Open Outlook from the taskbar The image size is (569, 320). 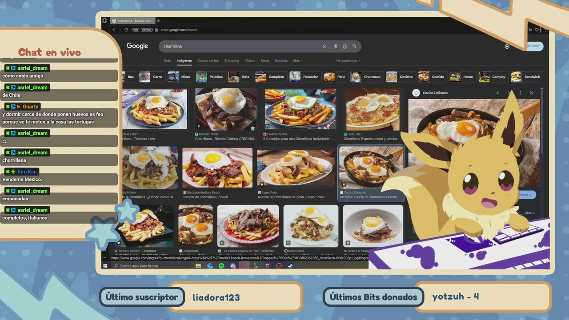tap(210, 266)
